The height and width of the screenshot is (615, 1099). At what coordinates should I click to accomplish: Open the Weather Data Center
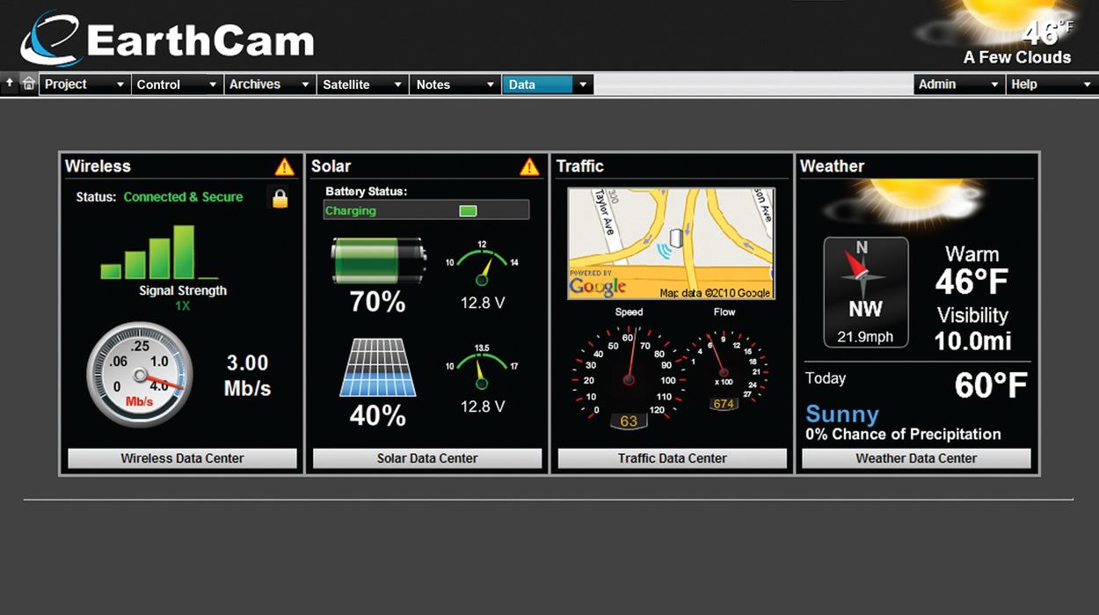[916, 458]
